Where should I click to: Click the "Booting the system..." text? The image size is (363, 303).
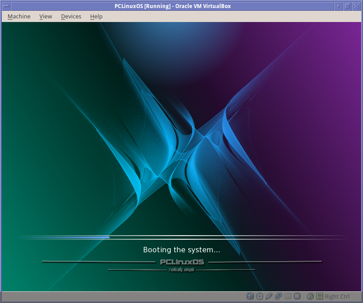coord(181,250)
